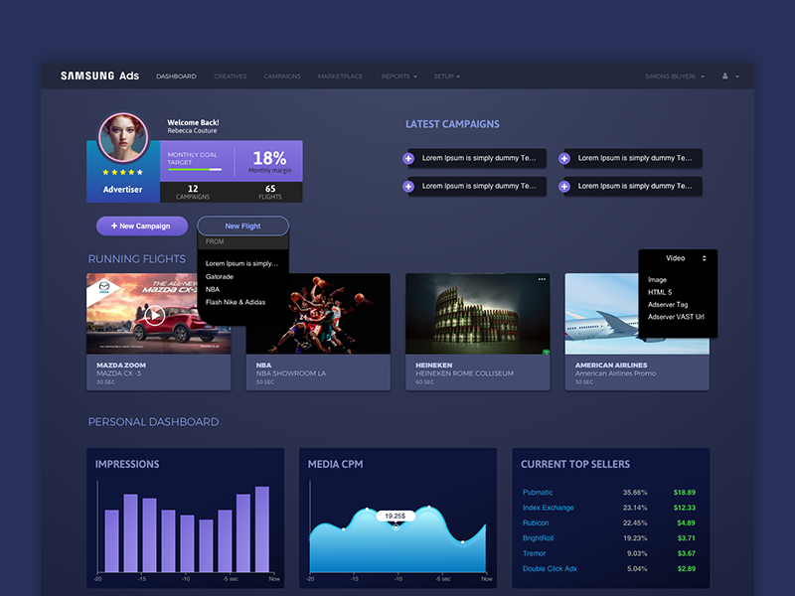Click the star rating under the avatar
This screenshot has width=795, height=596.
click(122, 172)
